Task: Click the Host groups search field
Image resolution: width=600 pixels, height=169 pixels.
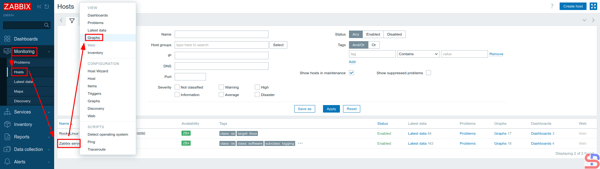Action: pos(221,45)
